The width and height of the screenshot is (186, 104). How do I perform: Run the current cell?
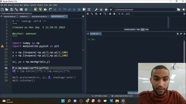(x=35, y=10)
